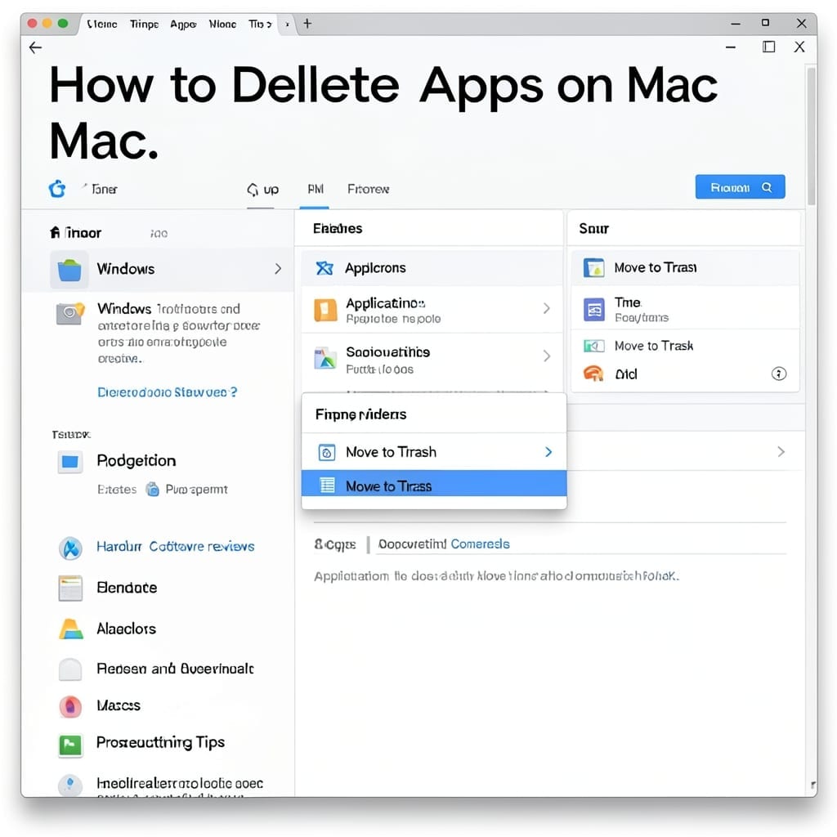This screenshot has width=837, height=837.
Task: Click the Redoen and Boevrinoalt circle icon
Action: coord(70,669)
